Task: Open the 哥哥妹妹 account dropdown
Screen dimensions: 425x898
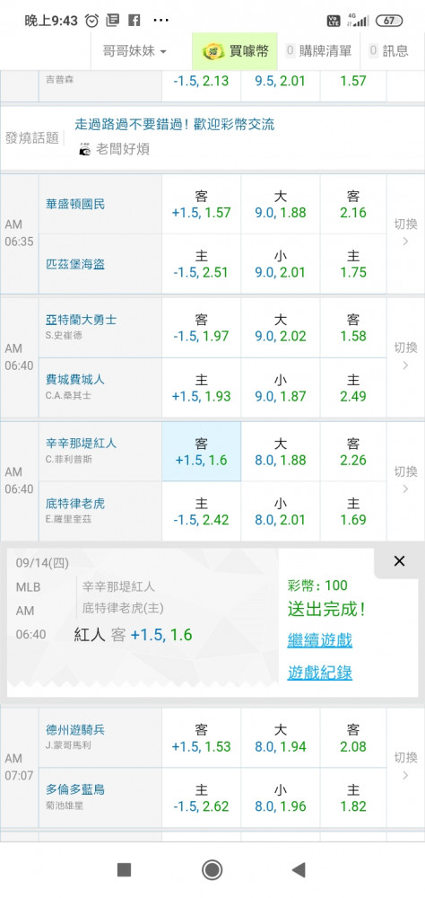Action: [x=135, y=51]
